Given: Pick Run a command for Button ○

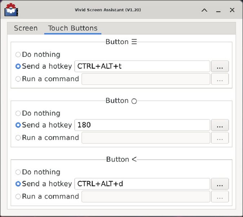Looking at the screenshot, I should click(18, 138).
